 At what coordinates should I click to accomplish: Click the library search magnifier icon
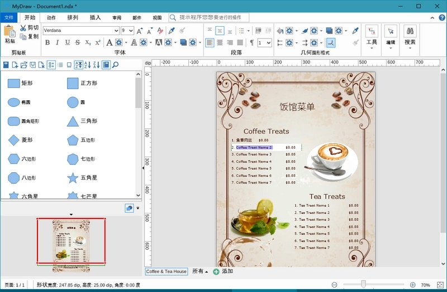[x=116, y=65]
